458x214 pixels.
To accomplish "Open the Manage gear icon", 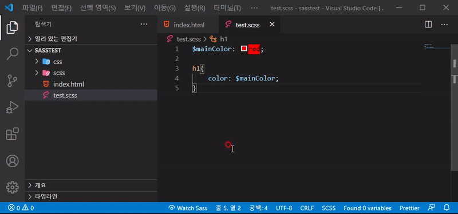I will pyautogui.click(x=12, y=188).
